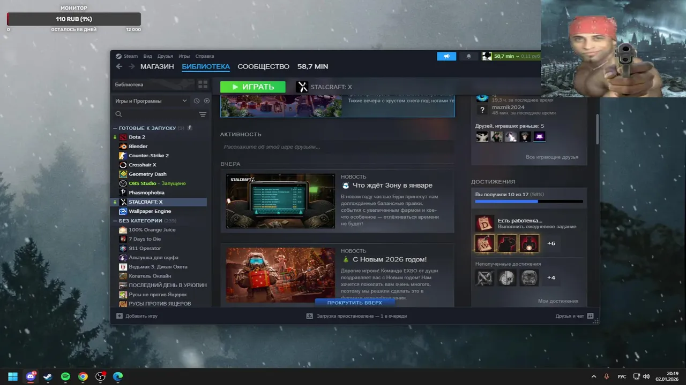The image size is (686, 385).
Task: Collapse the ГОТОВЫЕ К ЗАПУСКУ category
Action: 147,128
